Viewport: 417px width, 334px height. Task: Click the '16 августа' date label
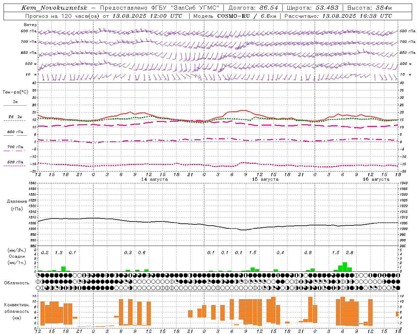(376, 179)
